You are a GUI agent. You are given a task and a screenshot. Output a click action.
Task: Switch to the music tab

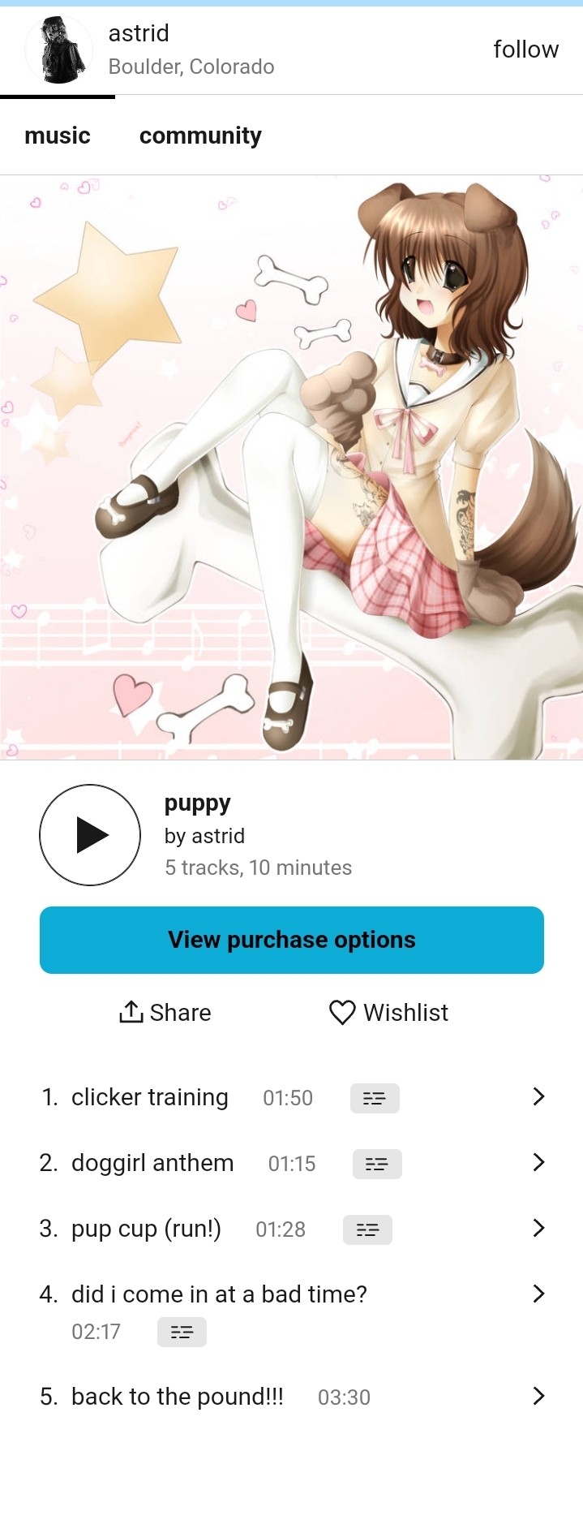click(x=58, y=136)
